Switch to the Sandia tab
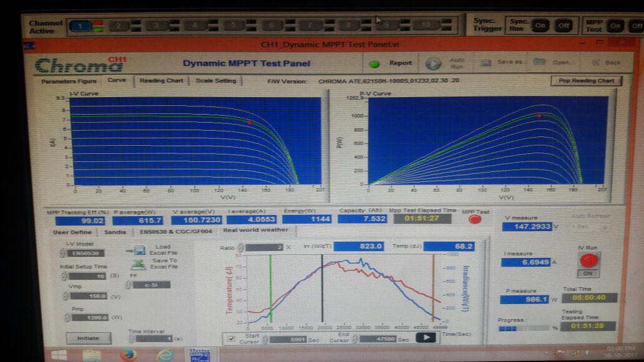 point(115,232)
